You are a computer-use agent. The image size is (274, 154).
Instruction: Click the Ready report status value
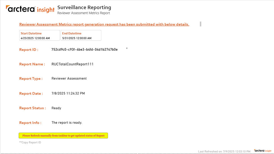click(56, 108)
